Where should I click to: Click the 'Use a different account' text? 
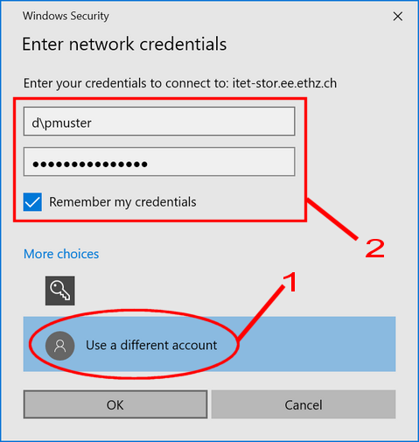151,346
